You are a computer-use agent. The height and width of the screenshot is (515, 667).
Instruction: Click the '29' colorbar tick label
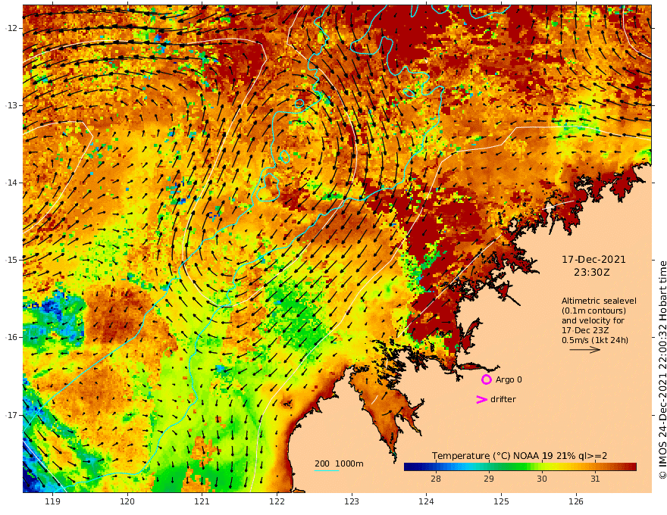[489, 479]
